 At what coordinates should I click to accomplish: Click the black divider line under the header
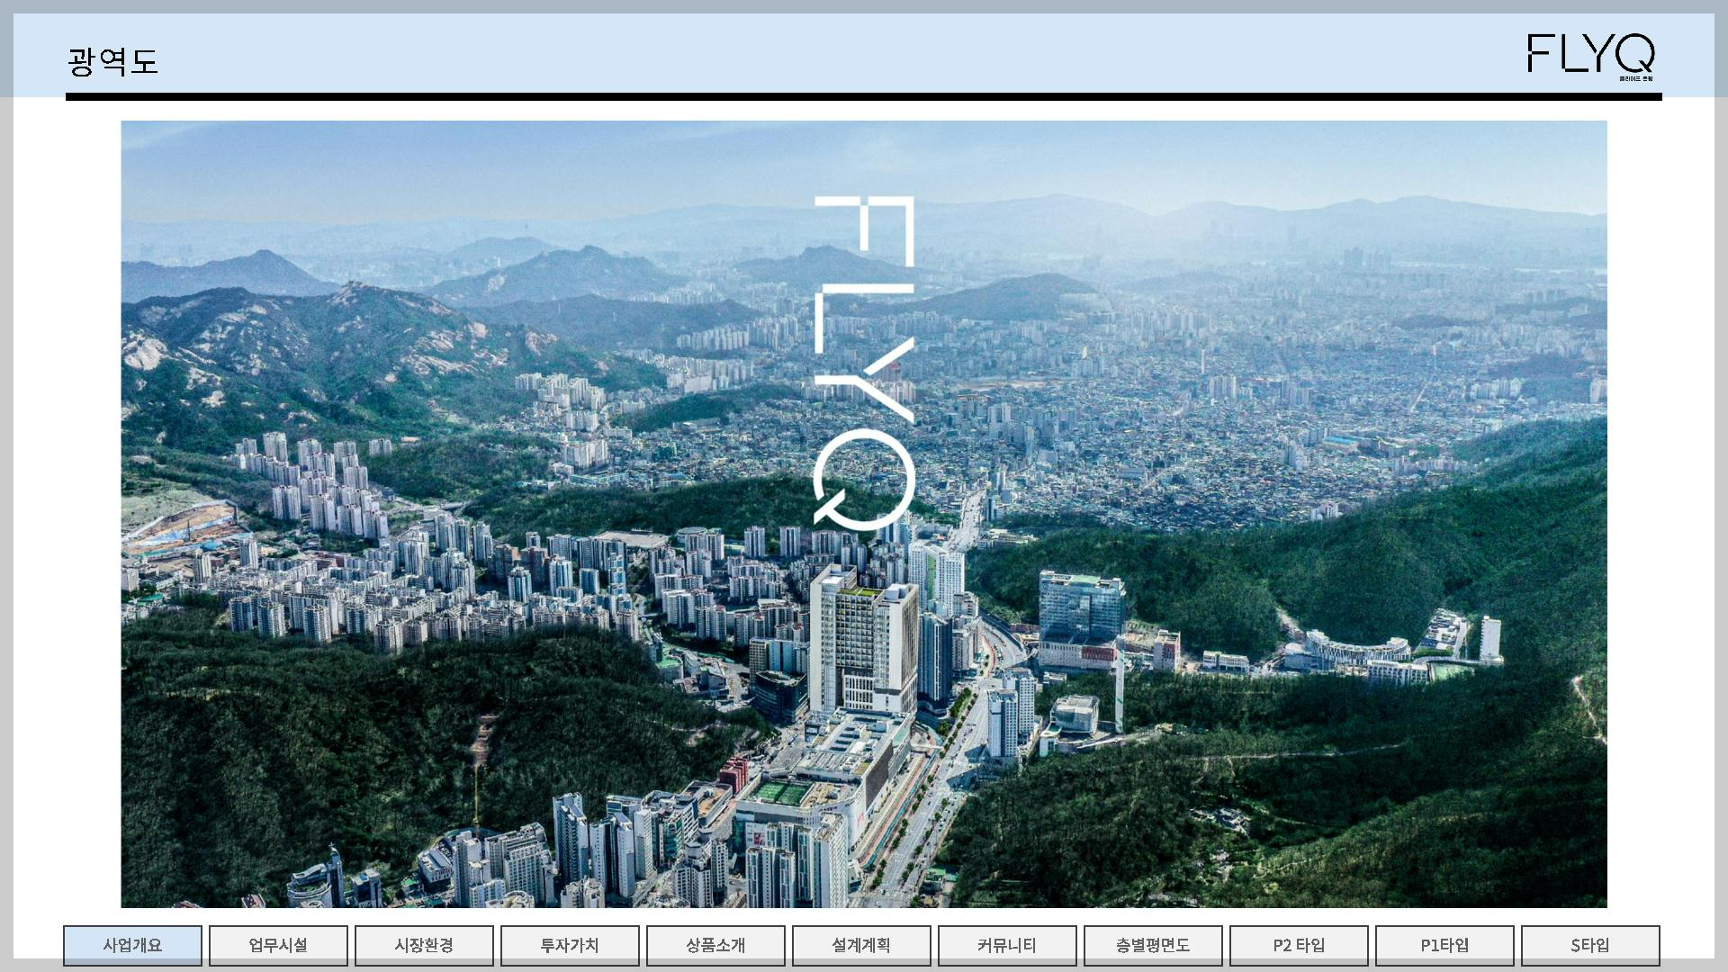(x=864, y=96)
